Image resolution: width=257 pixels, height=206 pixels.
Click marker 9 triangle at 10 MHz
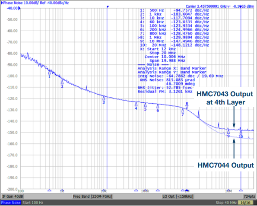click(228, 132)
